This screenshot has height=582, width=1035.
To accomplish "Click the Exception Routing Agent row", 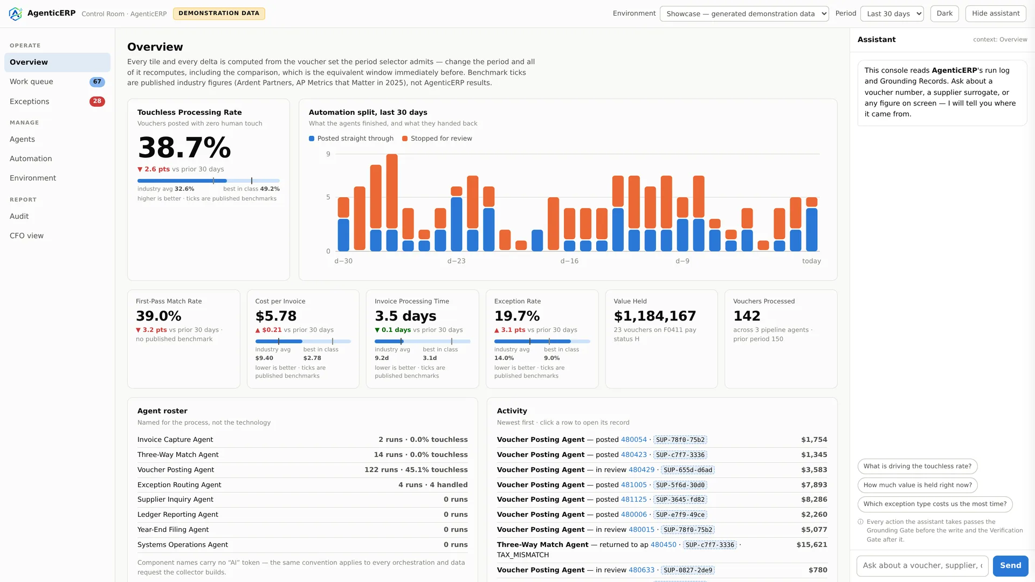I will tap(302, 485).
